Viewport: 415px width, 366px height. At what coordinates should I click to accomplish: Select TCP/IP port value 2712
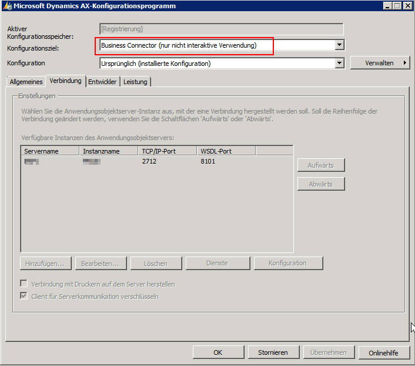149,161
